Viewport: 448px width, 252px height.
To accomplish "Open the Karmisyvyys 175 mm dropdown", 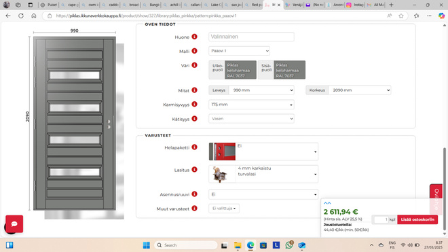I will 251,105.
